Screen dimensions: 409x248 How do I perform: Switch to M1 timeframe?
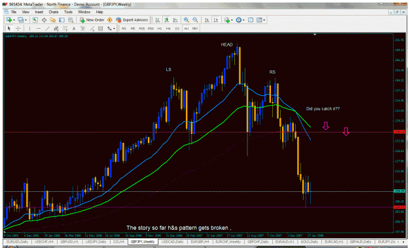tap(124, 28)
